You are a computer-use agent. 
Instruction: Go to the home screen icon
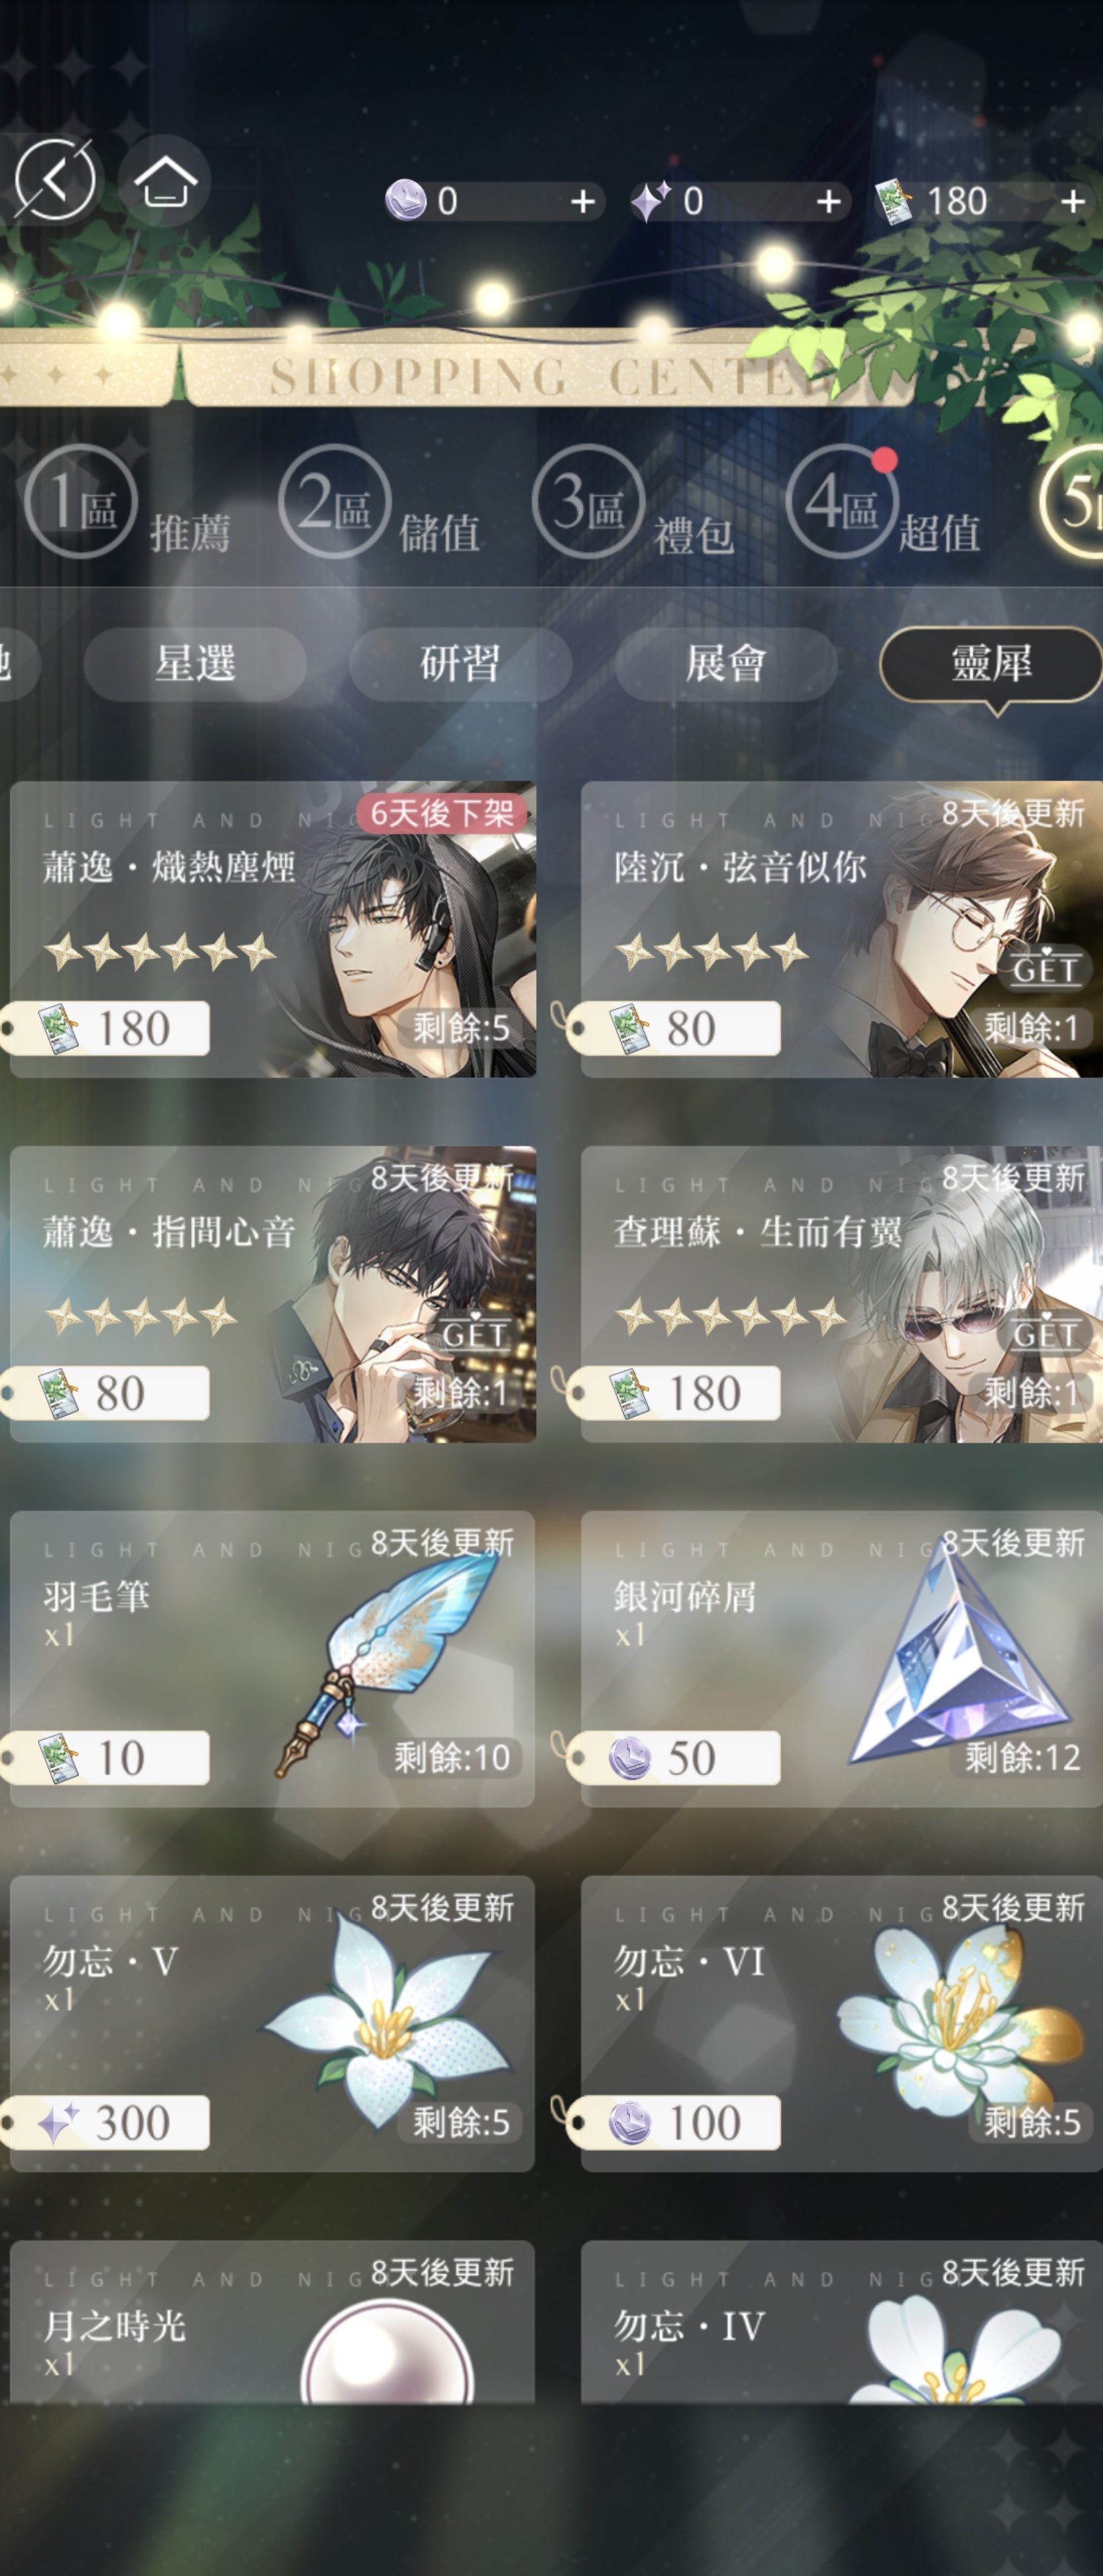coord(164,181)
